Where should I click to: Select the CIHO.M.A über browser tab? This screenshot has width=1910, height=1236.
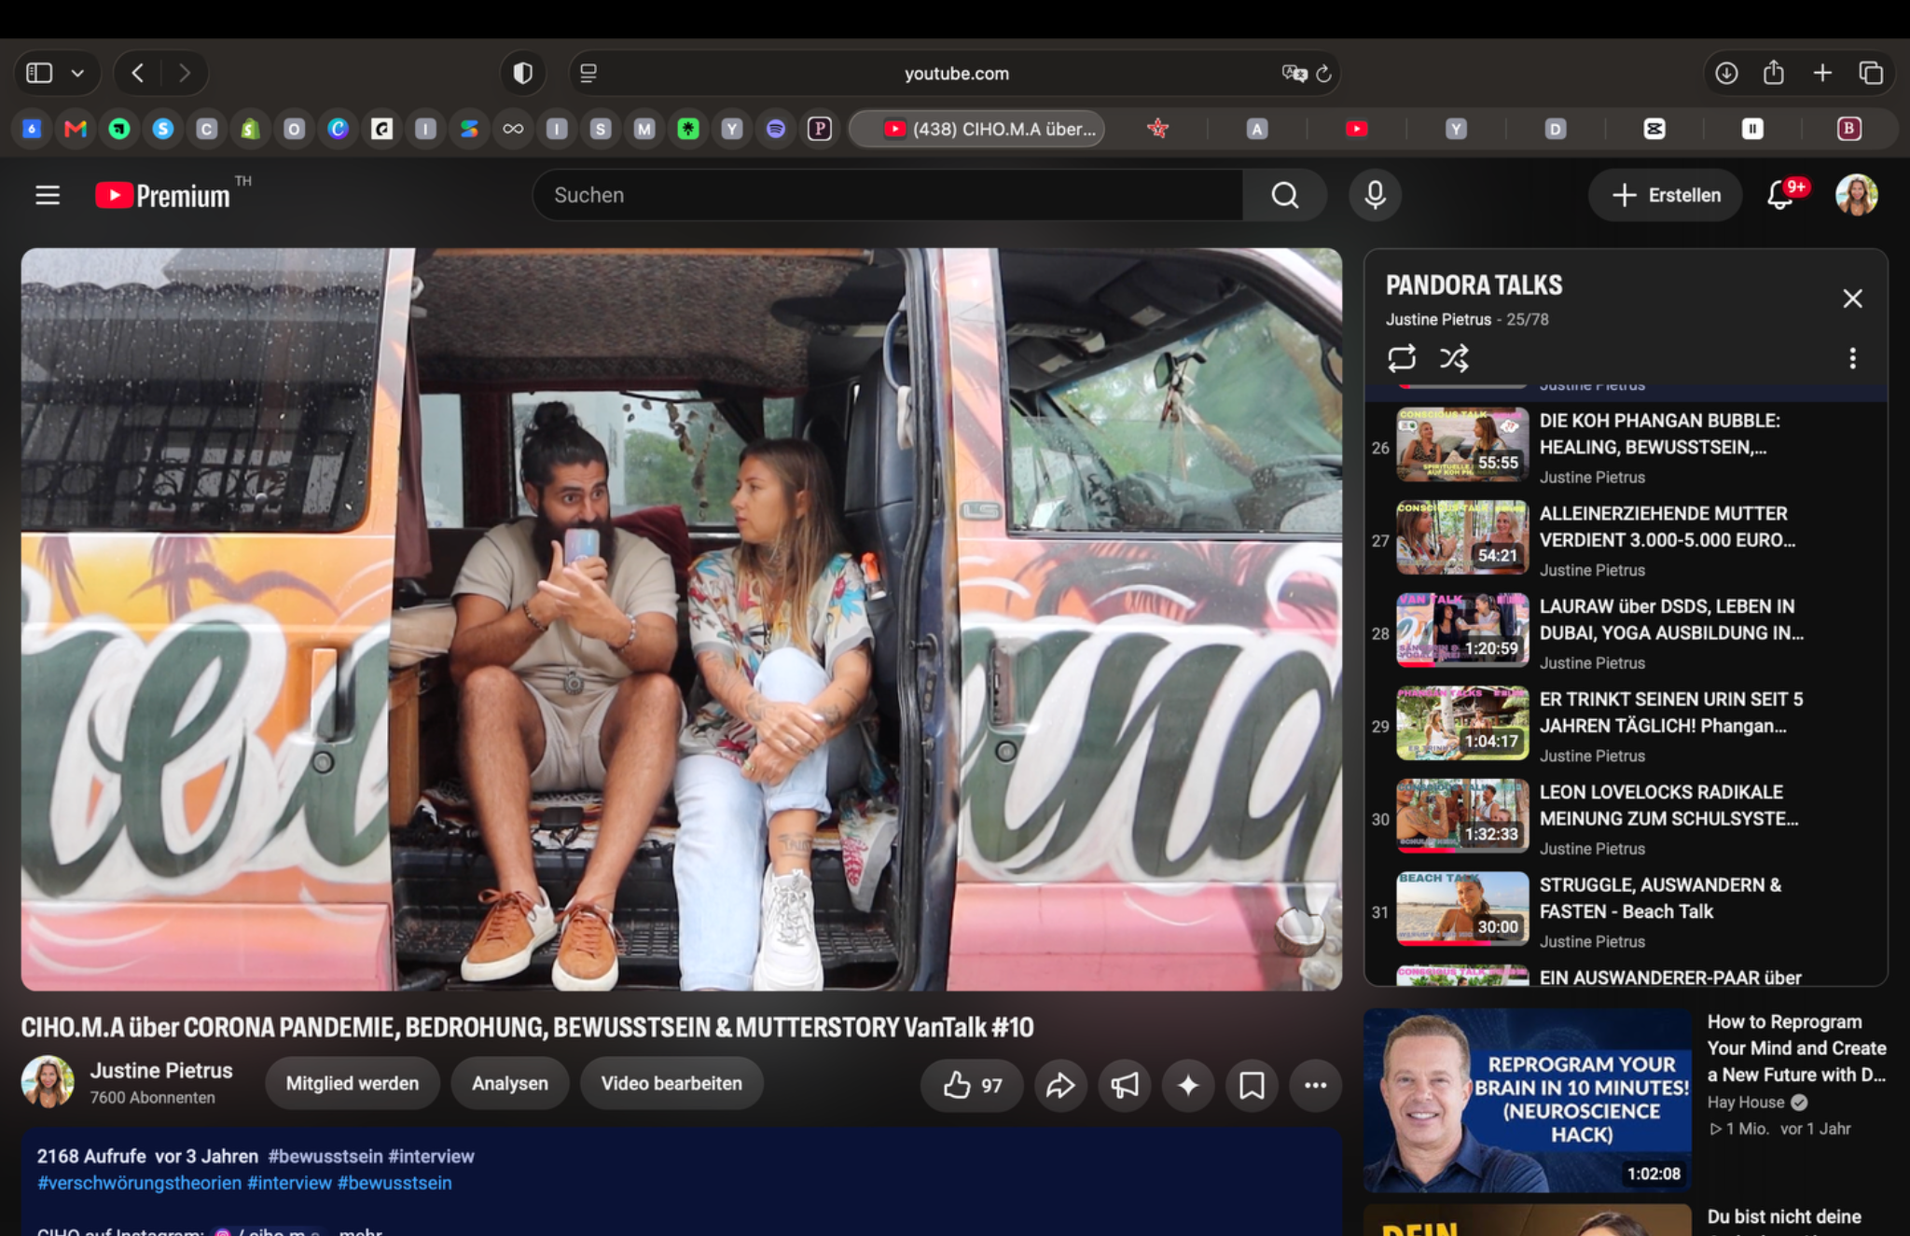click(x=976, y=129)
